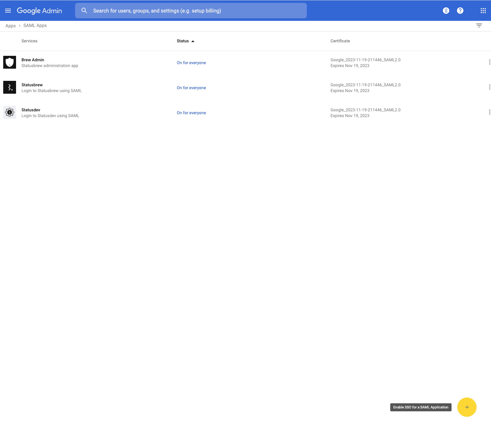The width and height of the screenshot is (491, 428).
Task: Open the Statusdev service
Action: point(31,110)
